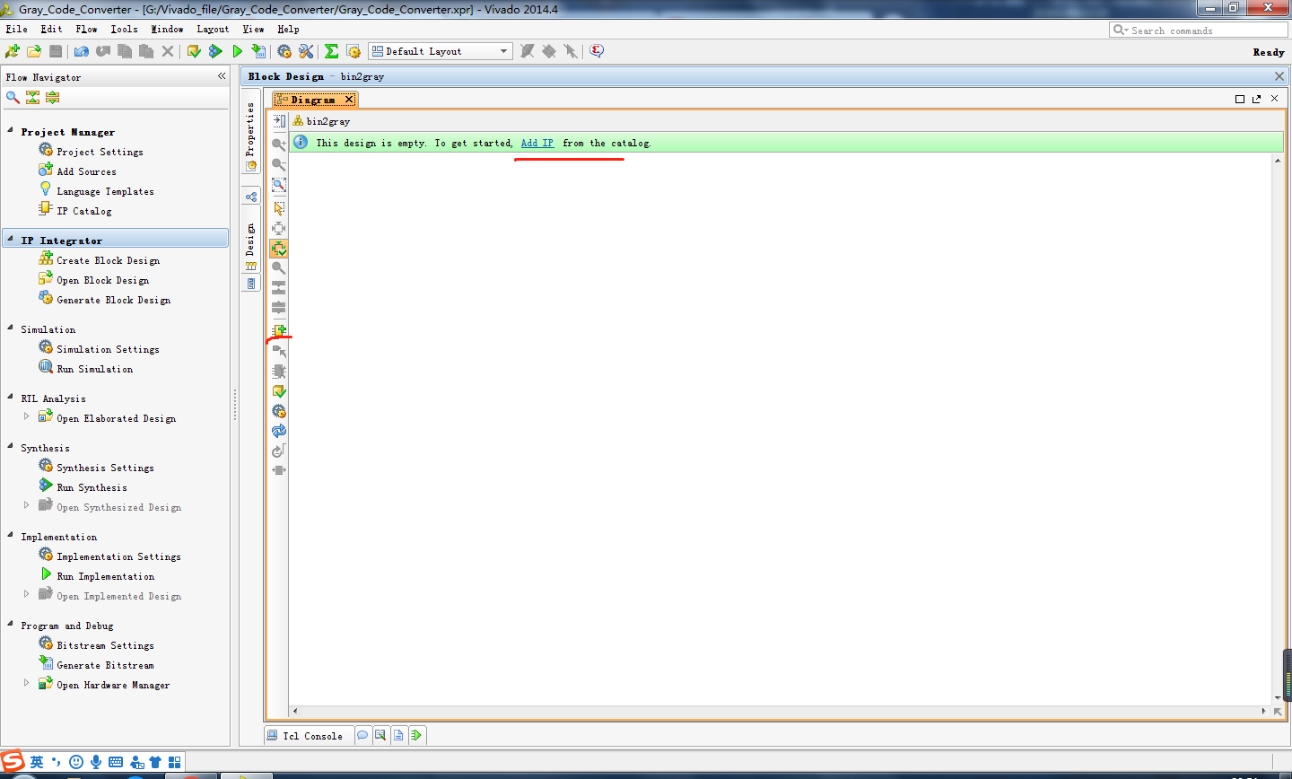Viewport: 1292px width, 779px height.
Task: Click Generate Block Design
Action: pyautogui.click(x=113, y=300)
